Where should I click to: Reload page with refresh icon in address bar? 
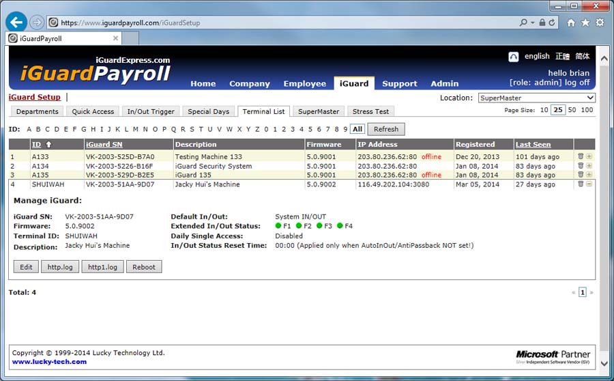pos(552,23)
